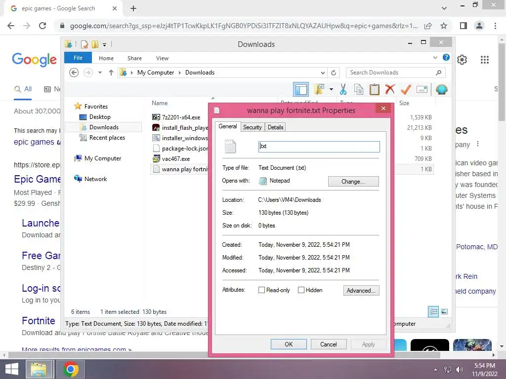This screenshot has height=379, width=506.
Task: Click the search magnifier in Search Downloads
Action: pyautogui.click(x=438, y=73)
